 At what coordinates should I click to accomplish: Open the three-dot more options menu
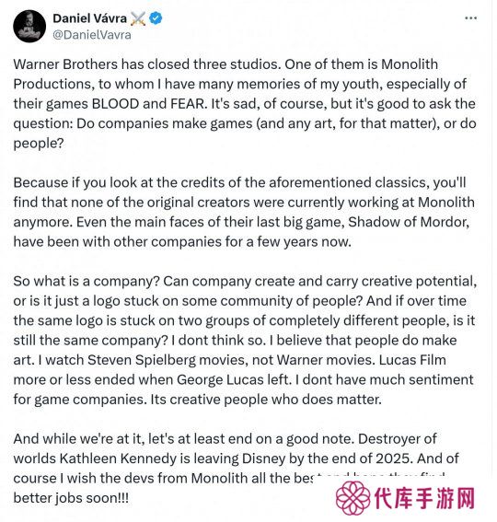tap(470, 18)
